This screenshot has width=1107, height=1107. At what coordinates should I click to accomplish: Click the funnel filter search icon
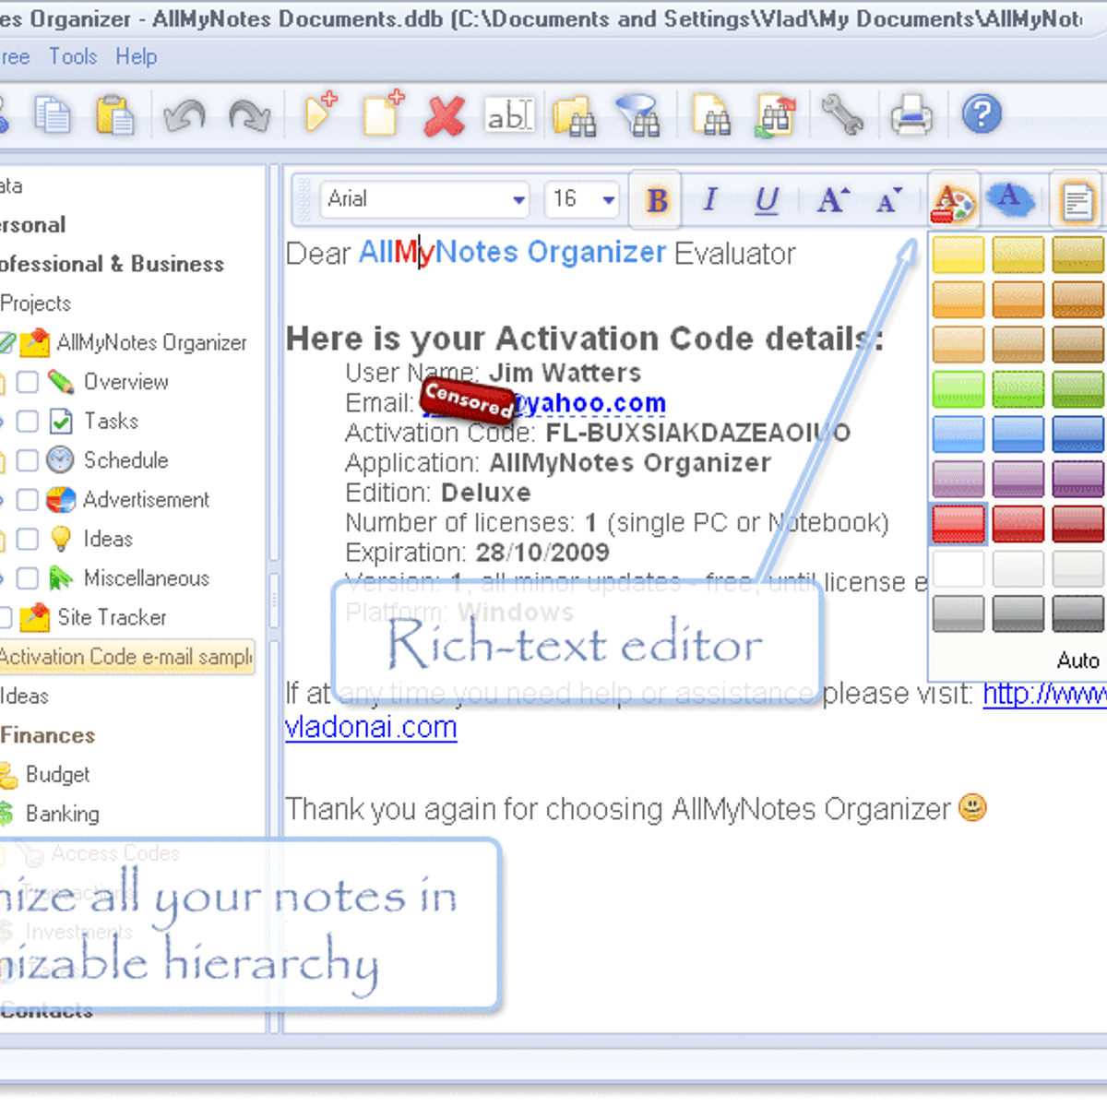[x=638, y=116]
